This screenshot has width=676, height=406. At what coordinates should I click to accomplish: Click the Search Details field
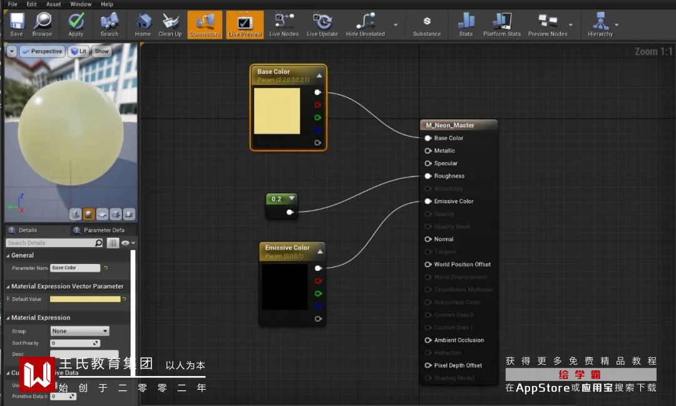[x=51, y=243]
